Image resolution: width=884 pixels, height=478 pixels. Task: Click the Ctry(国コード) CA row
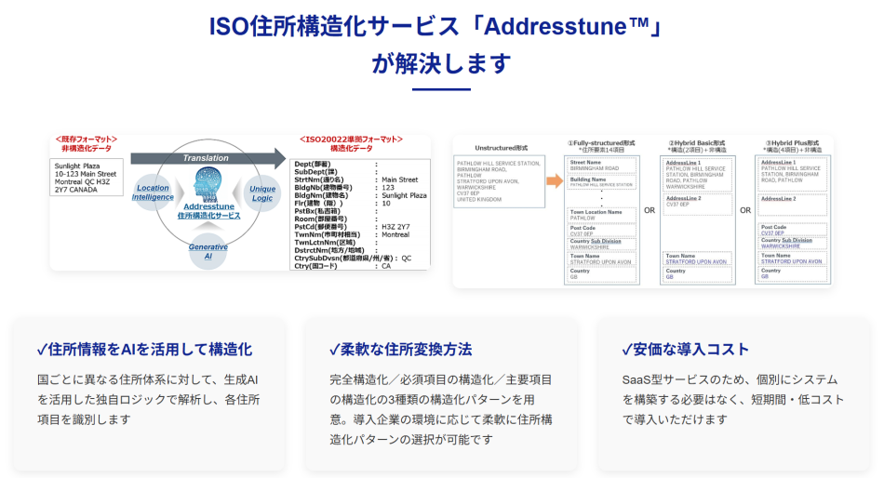tap(342, 266)
